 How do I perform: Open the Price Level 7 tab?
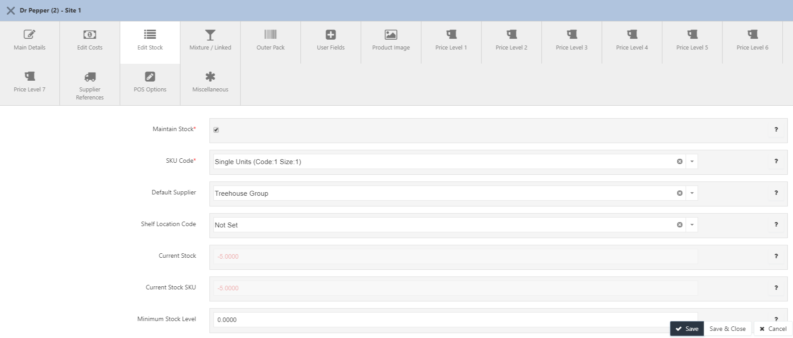29,84
